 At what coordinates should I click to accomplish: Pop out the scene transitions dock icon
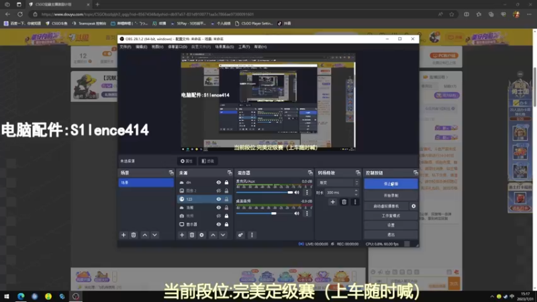point(358,173)
